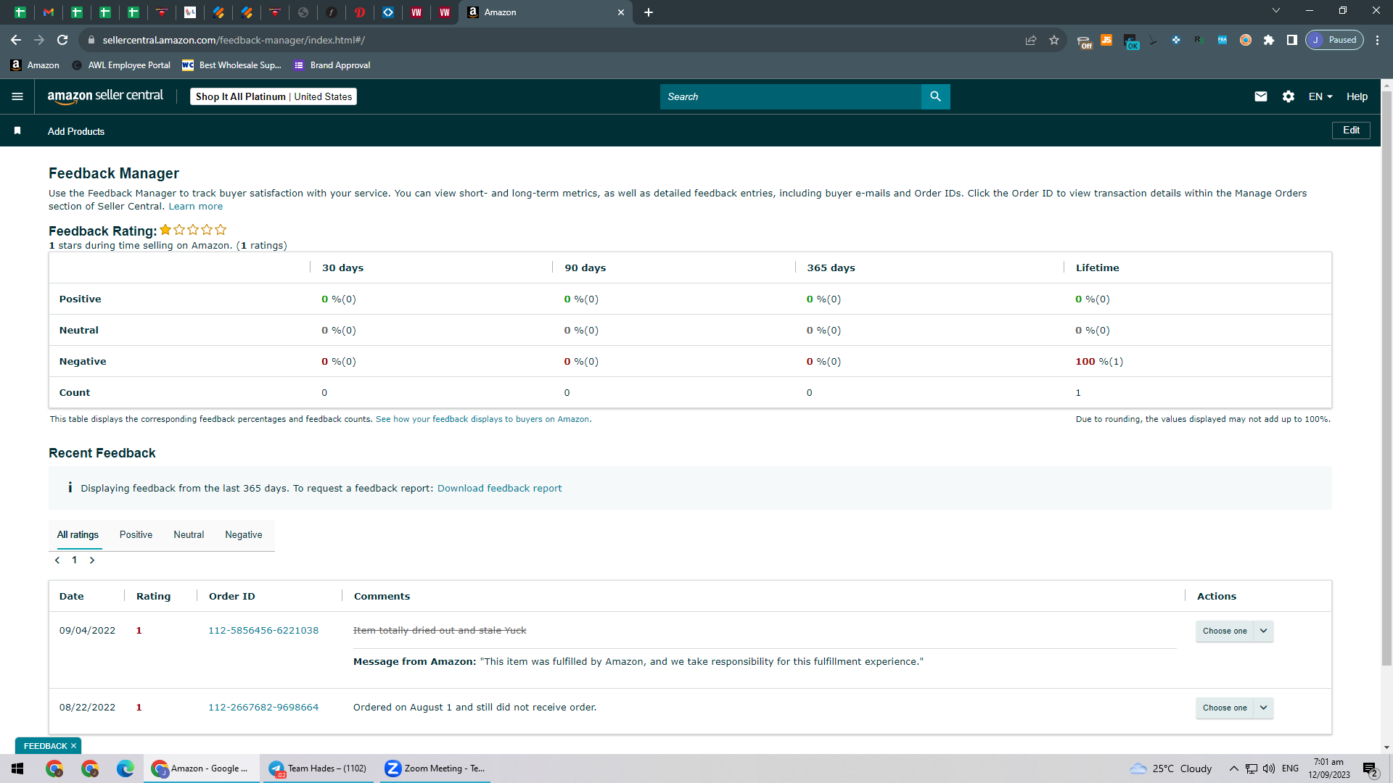Switch to the red D icon tab
This screenshot has height=783, width=1393.
[x=360, y=12]
